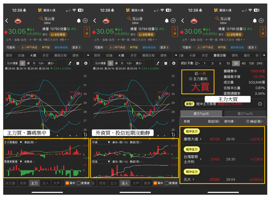Open the AI robot assistant on 籌碼日報 screen
This screenshot has width=270, height=198.
point(194,21)
